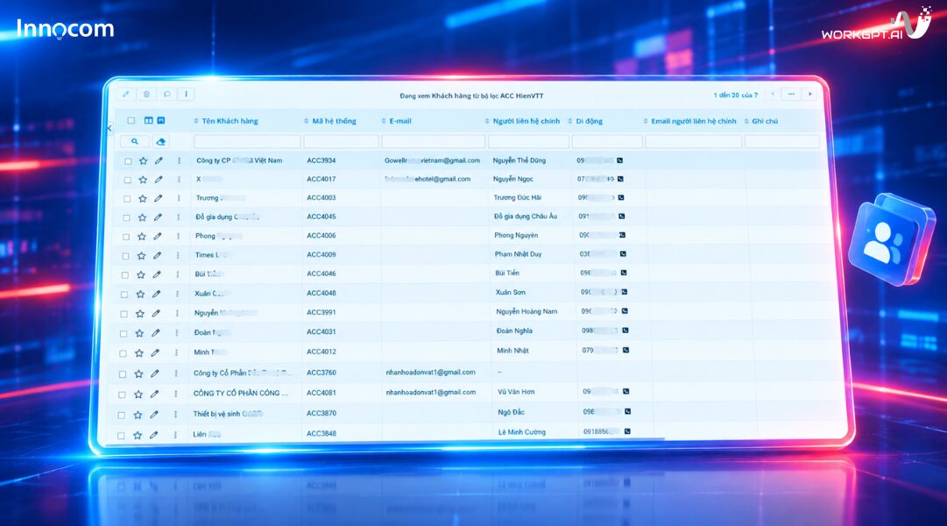Sort by Ghi chú column header
This screenshot has height=526, width=947.
click(x=761, y=121)
